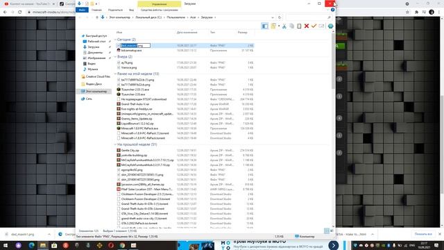
Task: Toggle the preview pane toolbar icon
Action: [x=265, y=26]
